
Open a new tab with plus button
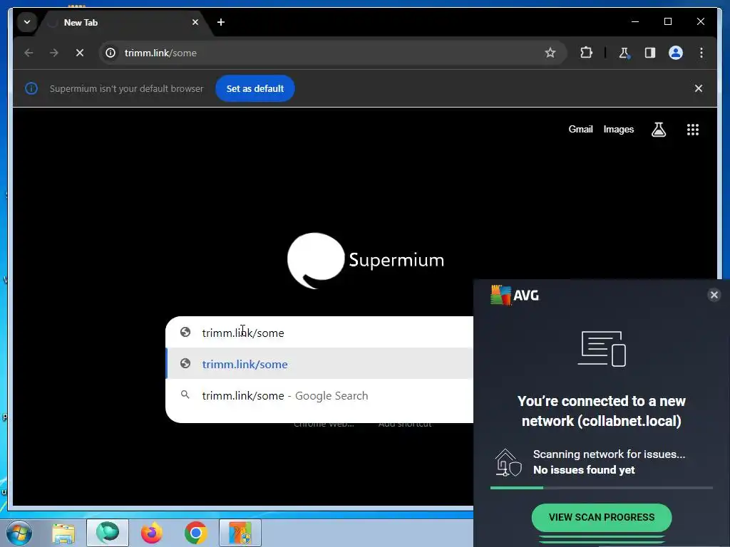[221, 22]
